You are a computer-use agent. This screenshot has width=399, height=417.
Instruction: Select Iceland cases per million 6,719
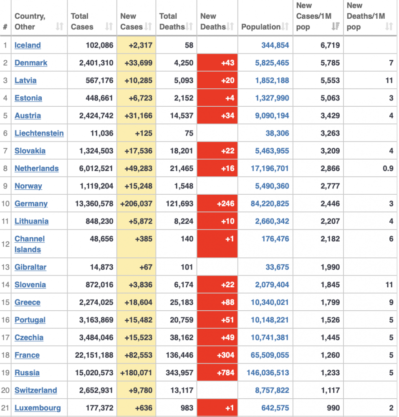330,45
